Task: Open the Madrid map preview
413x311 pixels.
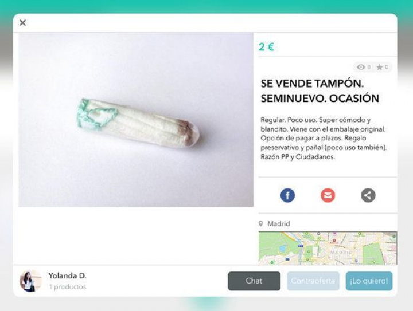Action: (328, 248)
